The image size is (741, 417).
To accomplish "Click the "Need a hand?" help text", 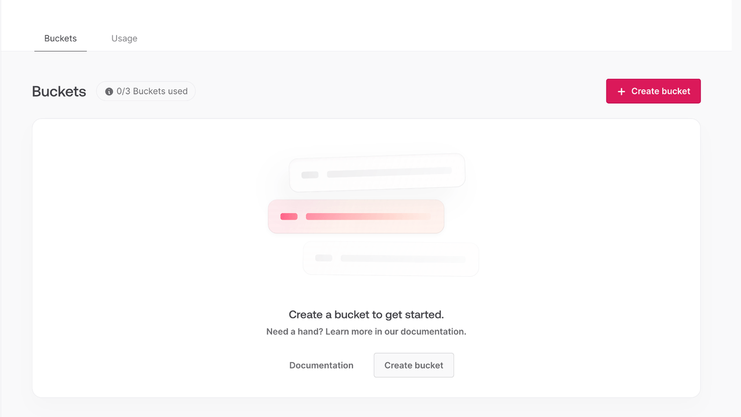I will pyautogui.click(x=366, y=332).
